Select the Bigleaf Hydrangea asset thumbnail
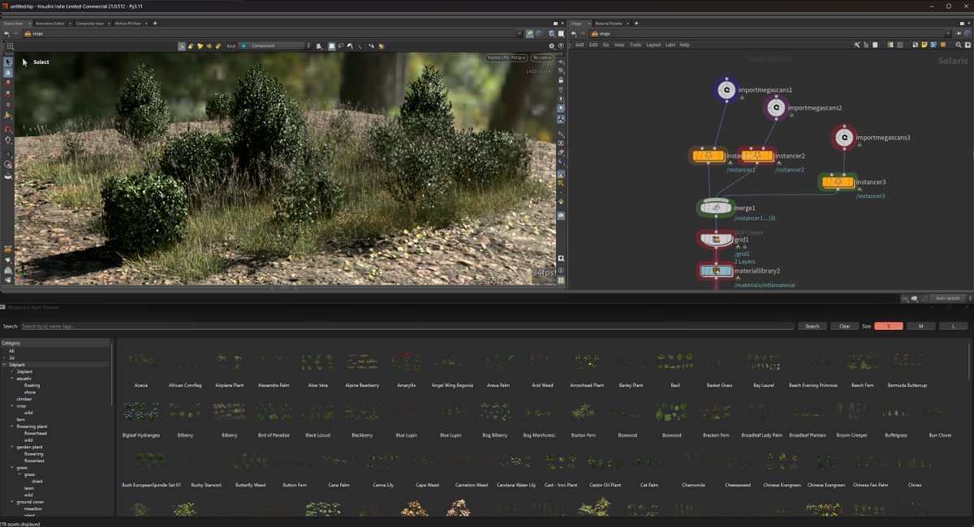Viewport: 974px width, 527px height. click(141, 411)
